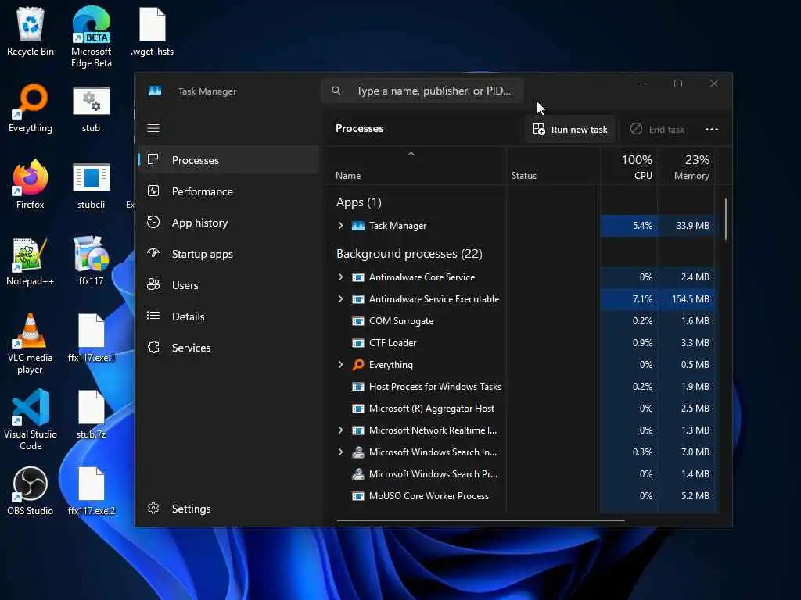801x600 pixels.
Task: Select MoUSO Core Worker Process row
Action: 520,496
